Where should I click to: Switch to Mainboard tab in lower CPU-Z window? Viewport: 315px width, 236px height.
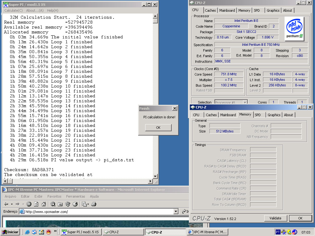click(228, 115)
